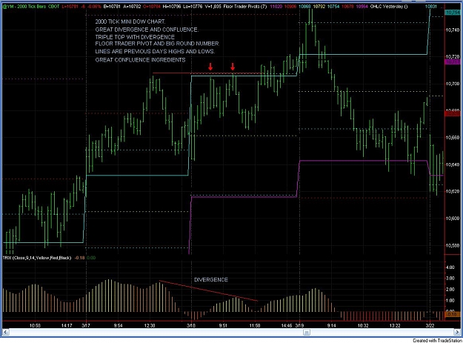This screenshot has width=463, height=343.
Task: Click the 3/22 date axis label
Action: 430,325
